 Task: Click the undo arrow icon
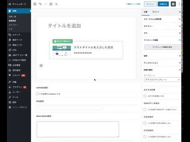click(40, 4)
